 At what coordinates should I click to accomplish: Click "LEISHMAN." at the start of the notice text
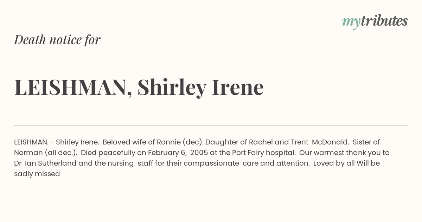(31, 142)
